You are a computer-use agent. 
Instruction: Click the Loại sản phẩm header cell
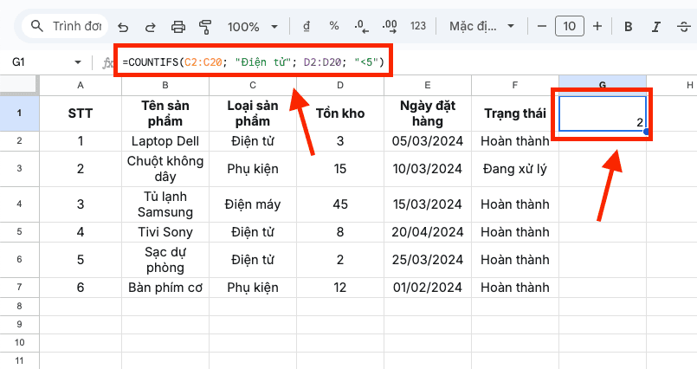253,113
